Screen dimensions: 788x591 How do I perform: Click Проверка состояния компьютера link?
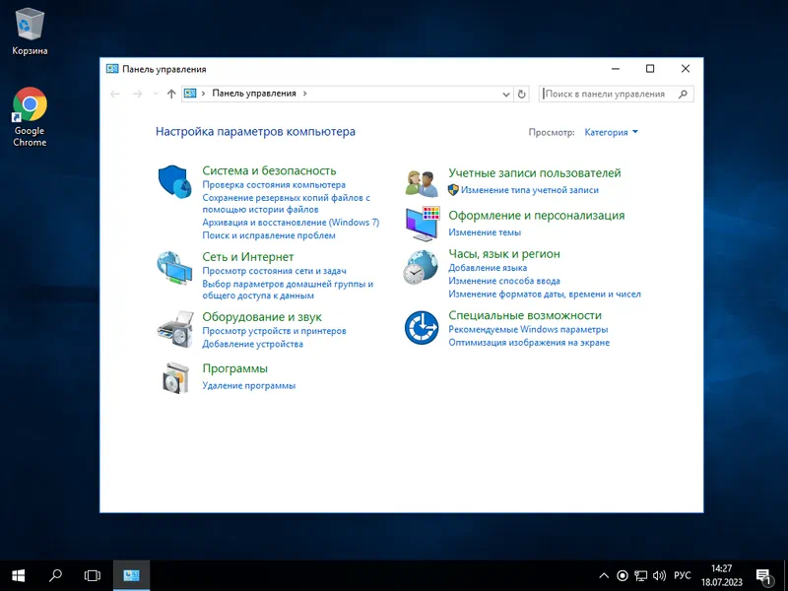pos(274,185)
